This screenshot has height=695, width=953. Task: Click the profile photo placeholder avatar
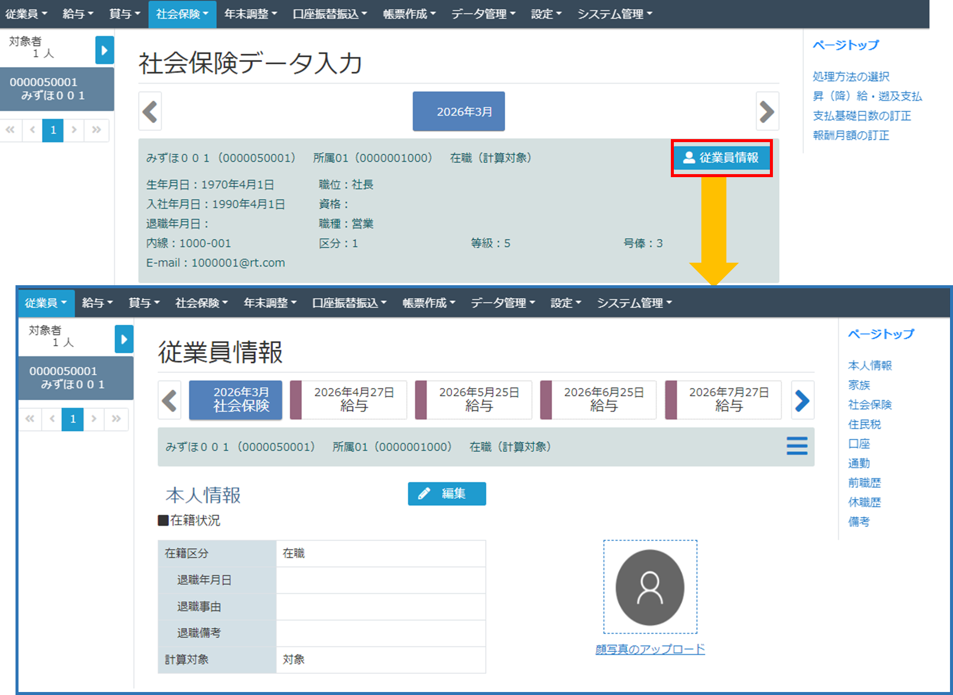[649, 587]
